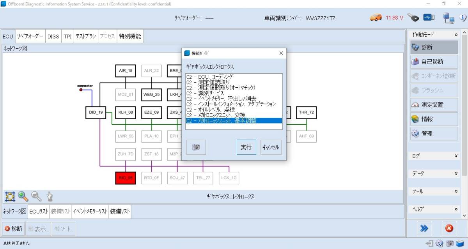This screenshot has width=468, height=249.
Task: Click the camera icon in status bar
Action: [x=450, y=244]
